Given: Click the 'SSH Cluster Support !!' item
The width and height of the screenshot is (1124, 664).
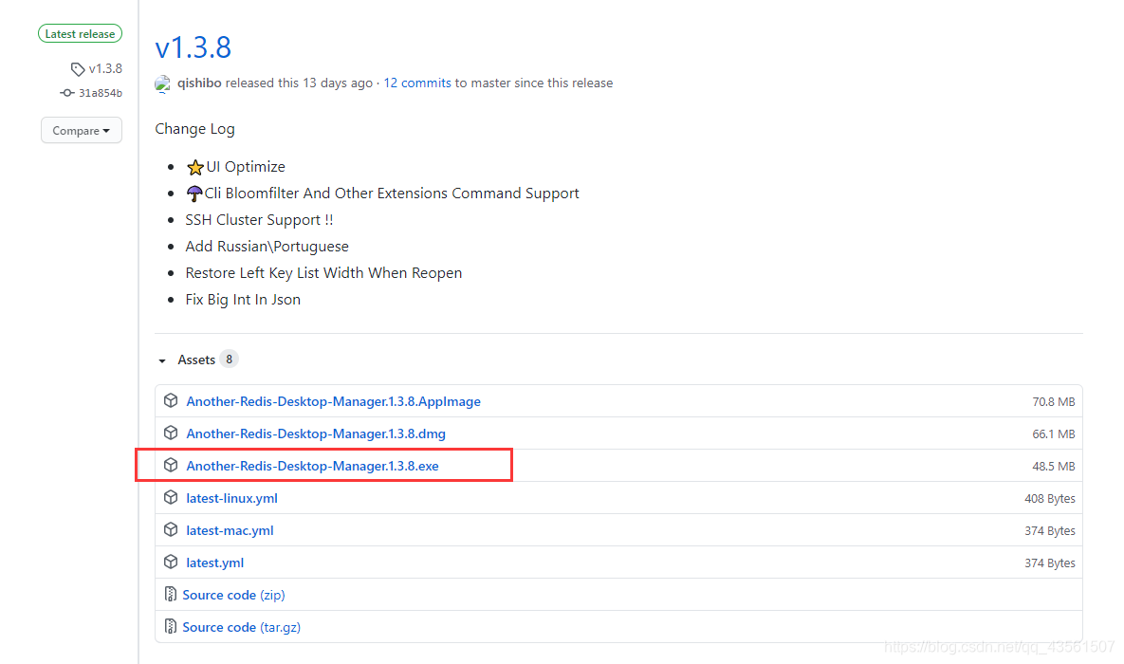Looking at the screenshot, I should pos(259,220).
